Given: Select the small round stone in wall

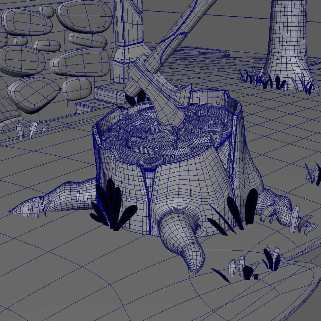Looking at the screenshot, I should pyautogui.click(x=21, y=41).
